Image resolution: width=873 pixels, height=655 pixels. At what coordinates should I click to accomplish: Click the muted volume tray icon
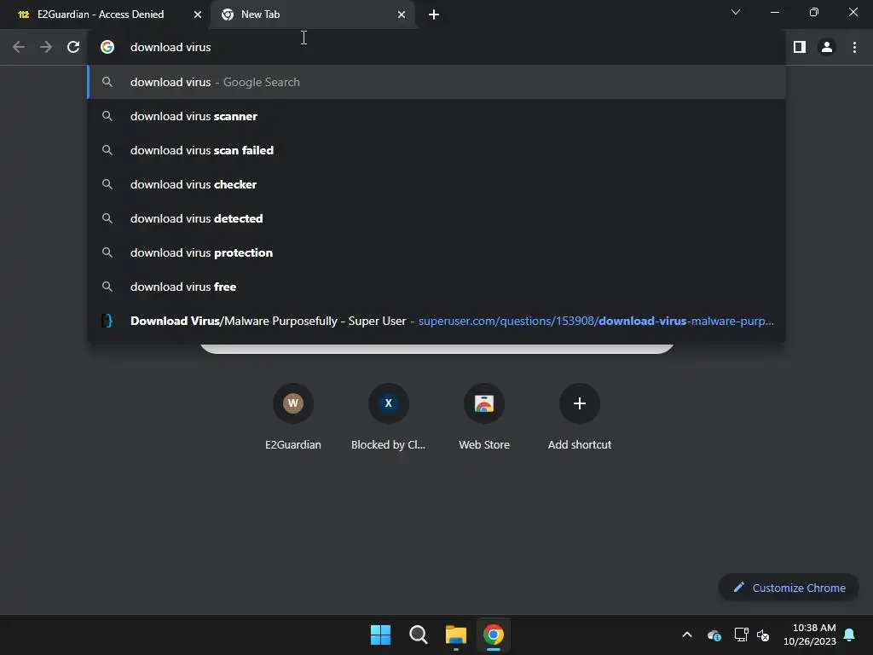763,635
